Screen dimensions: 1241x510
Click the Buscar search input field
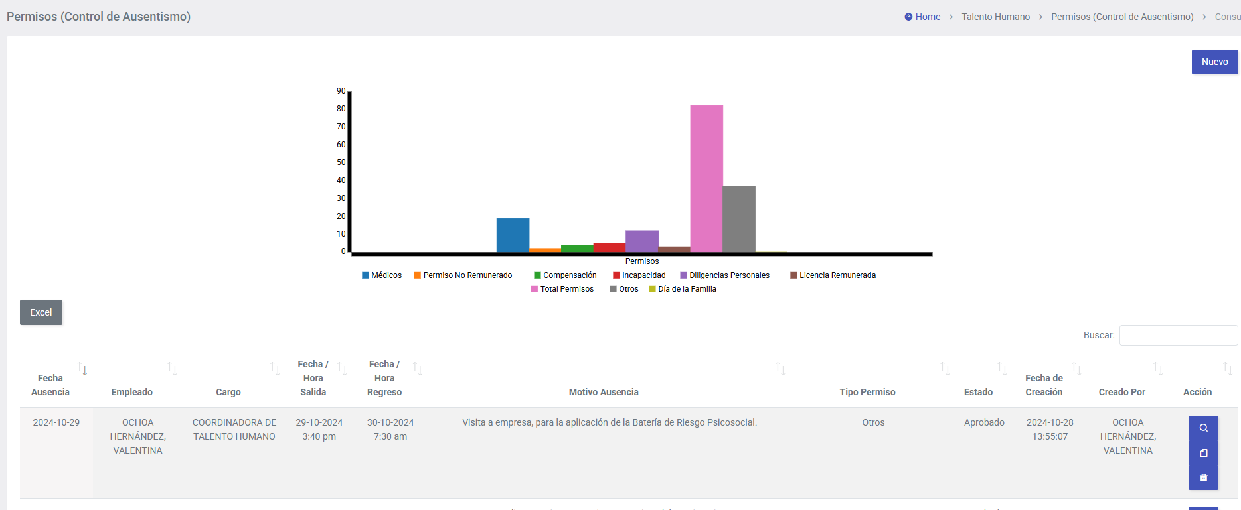(x=1178, y=336)
